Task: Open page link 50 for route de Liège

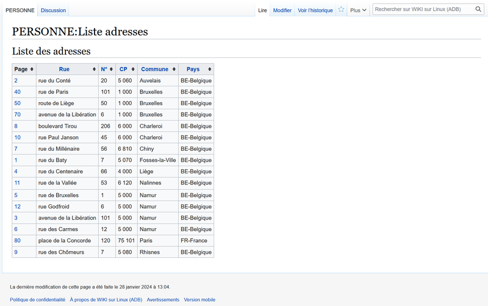Action: [18, 103]
